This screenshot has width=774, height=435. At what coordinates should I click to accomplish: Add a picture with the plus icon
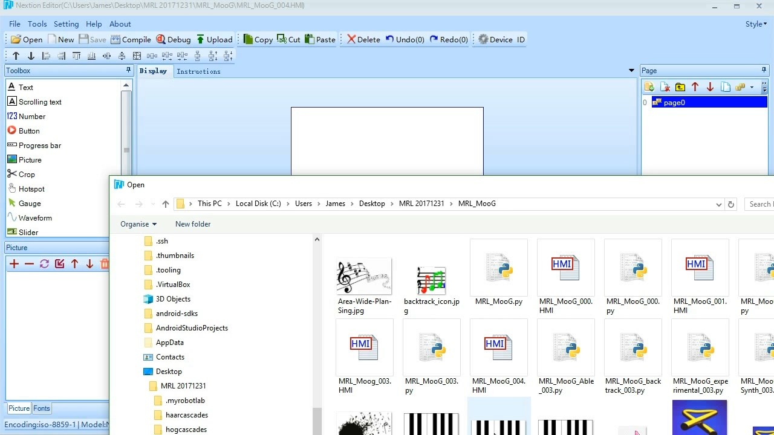tap(14, 263)
